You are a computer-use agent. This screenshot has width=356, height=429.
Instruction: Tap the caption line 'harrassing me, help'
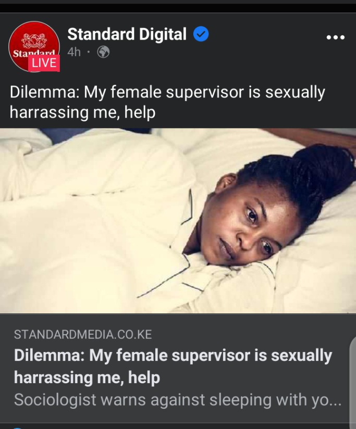point(83,112)
